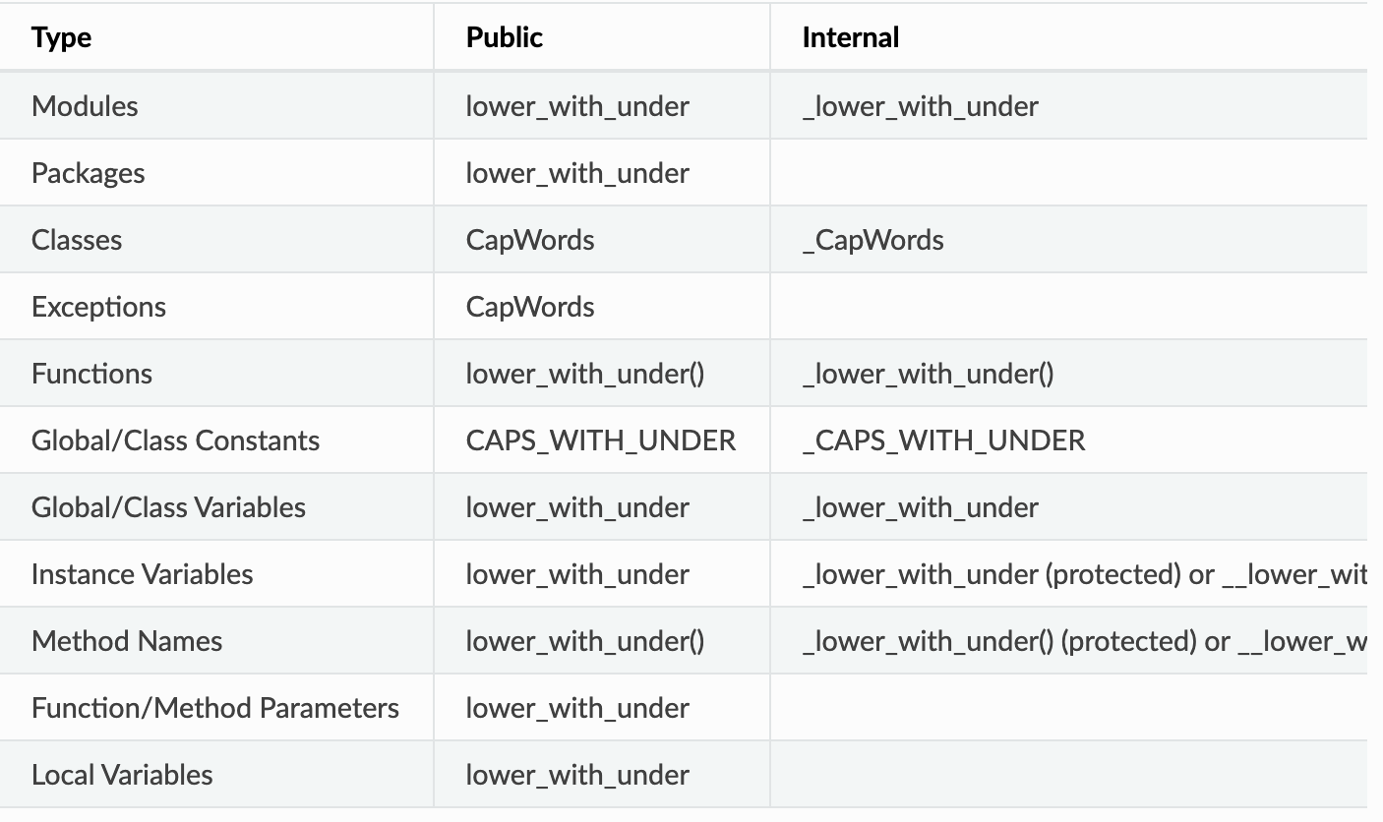Select the Modules row label
This screenshot has height=822, width=1383.
(x=85, y=105)
